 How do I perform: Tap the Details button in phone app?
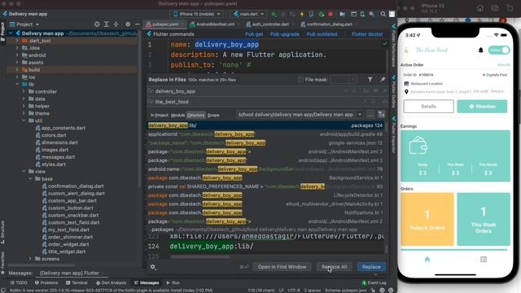pyautogui.click(x=429, y=107)
